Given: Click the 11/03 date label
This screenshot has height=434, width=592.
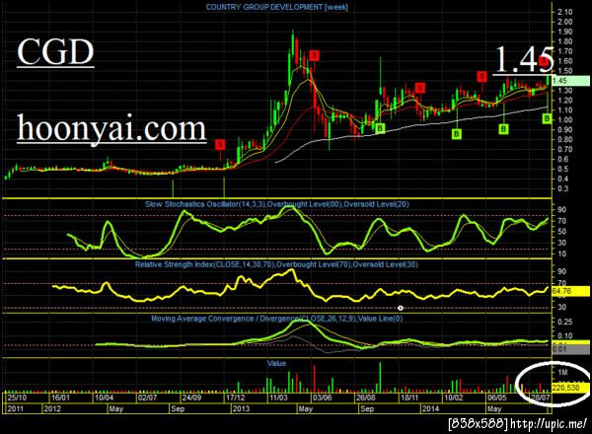Looking at the screenshot, I should click(x=278, y=398).
